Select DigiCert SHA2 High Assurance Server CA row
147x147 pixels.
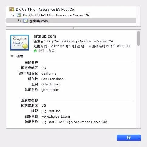pos(71,15)
